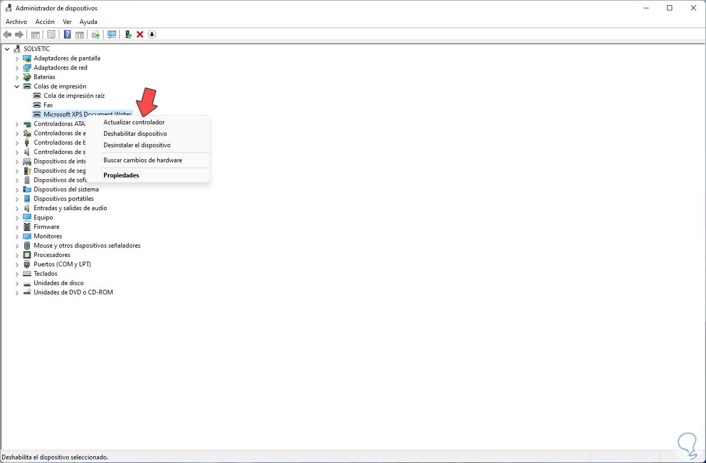Click the Adaptadores de pantalla display icon
The height and width of the screenshot is (463, 706).
[27, 58]
